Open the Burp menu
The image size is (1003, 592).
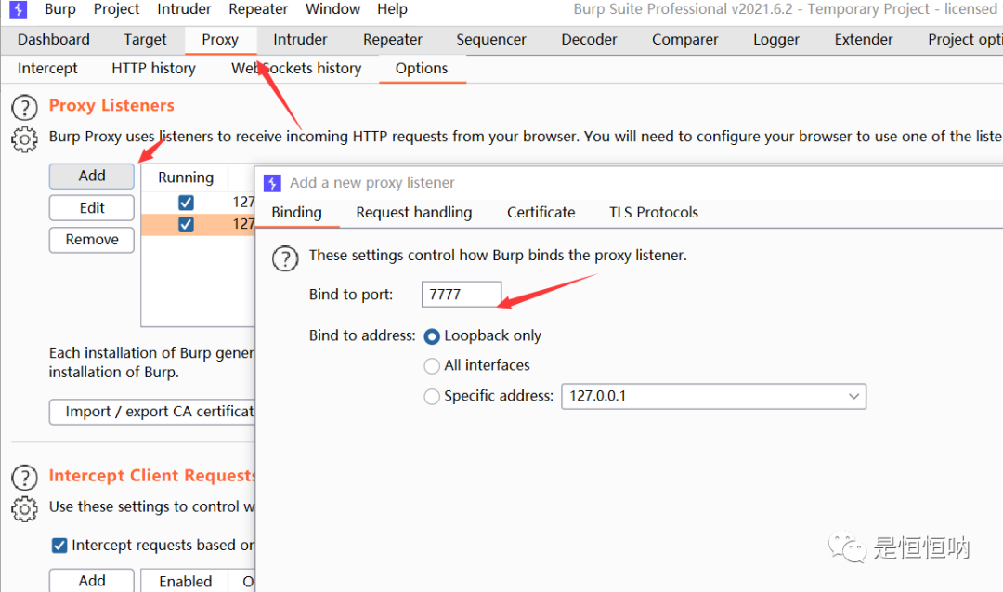point(60,9)
